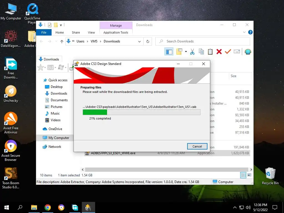Click the Size column header

click(240, 76)
